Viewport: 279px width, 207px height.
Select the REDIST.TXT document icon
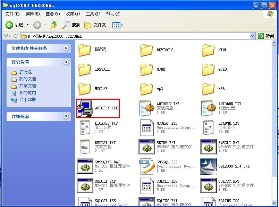click(x=85, y=147)
